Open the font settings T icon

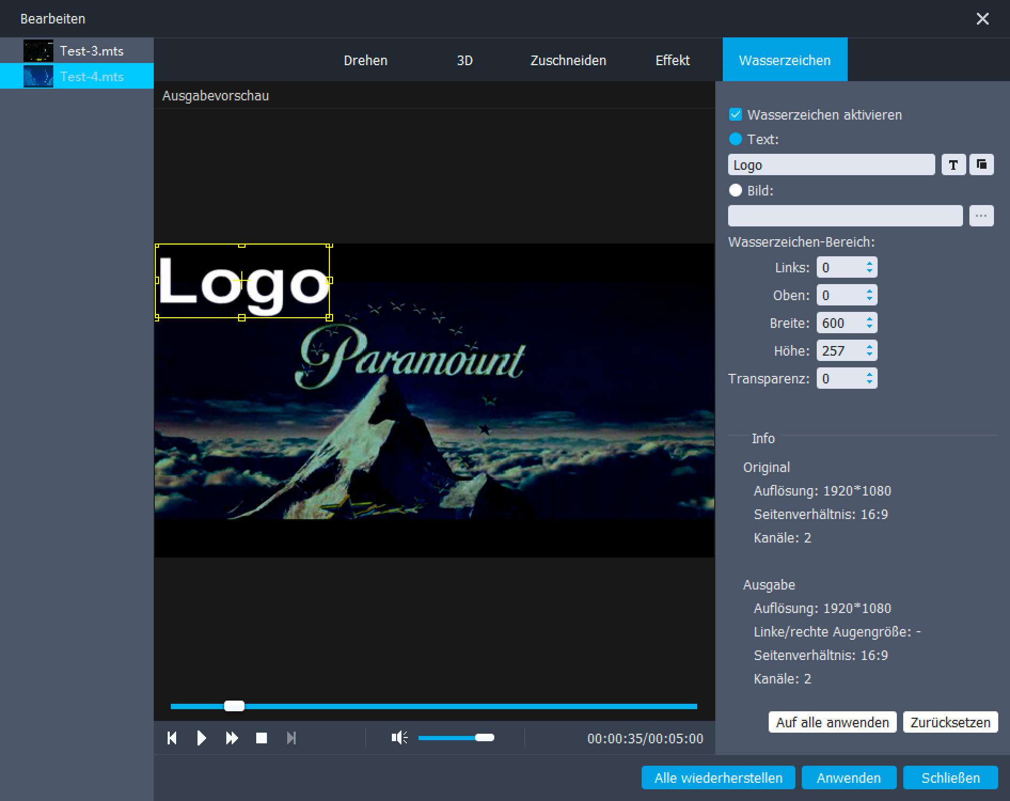[953, 164]
